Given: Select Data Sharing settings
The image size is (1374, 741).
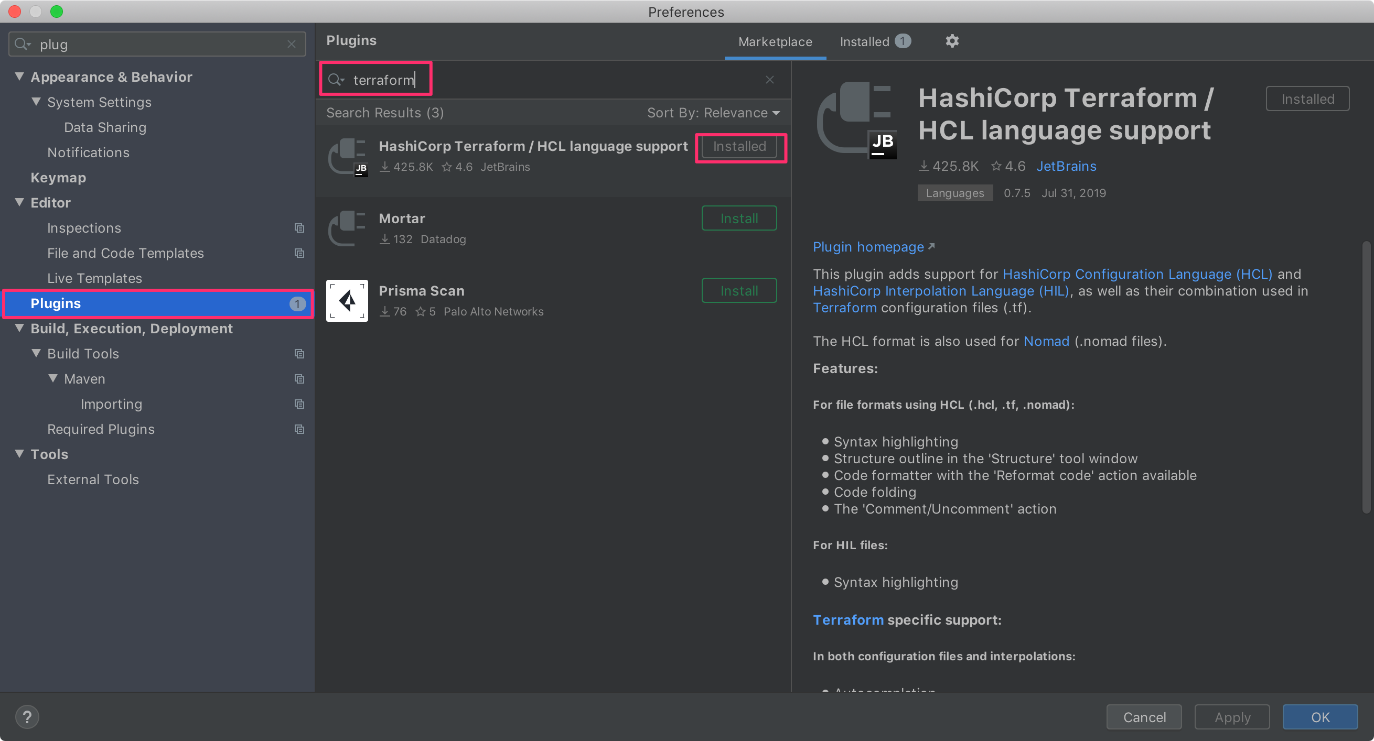Looking at the screenshot, I should 105,127.
